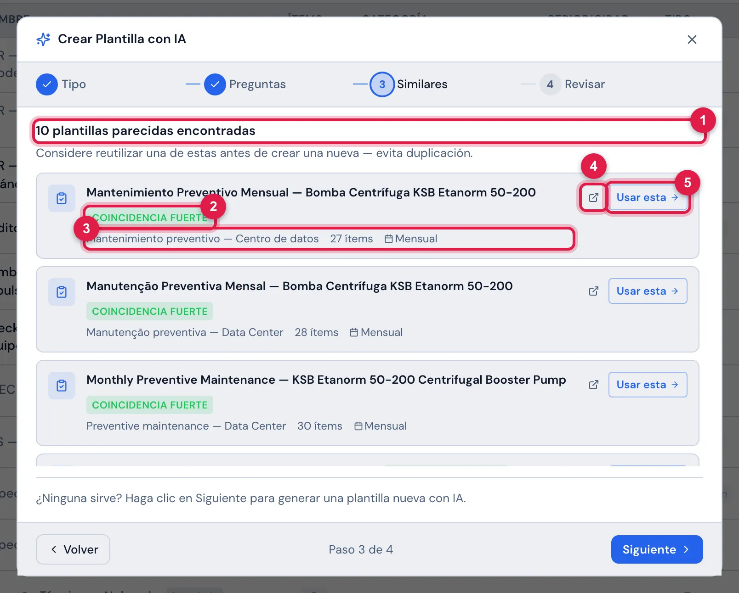
Task: Use the Mantenimiento Preventivo Mensual template
Action: coord(648,197)
